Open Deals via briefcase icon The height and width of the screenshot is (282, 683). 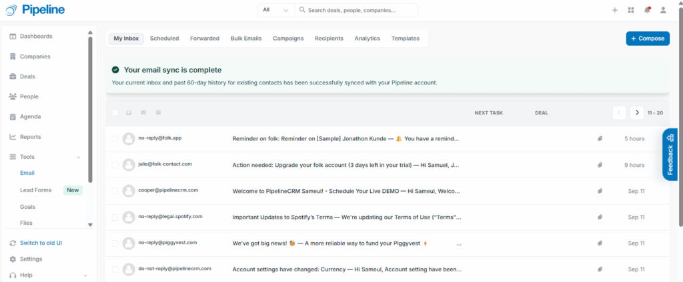pyautogui.click(x=13, y=76)
